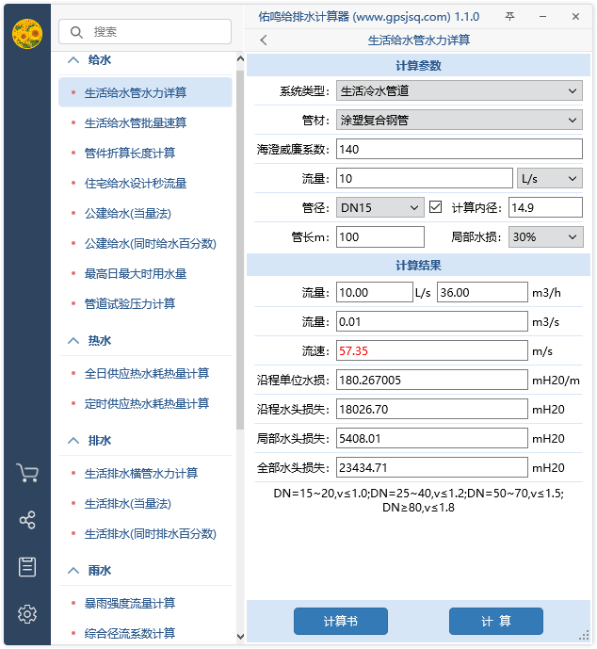Click the 搜索 search field
The width and height of the screenshot is (597, 649).
pyautogui.click(x=145, y=31)
